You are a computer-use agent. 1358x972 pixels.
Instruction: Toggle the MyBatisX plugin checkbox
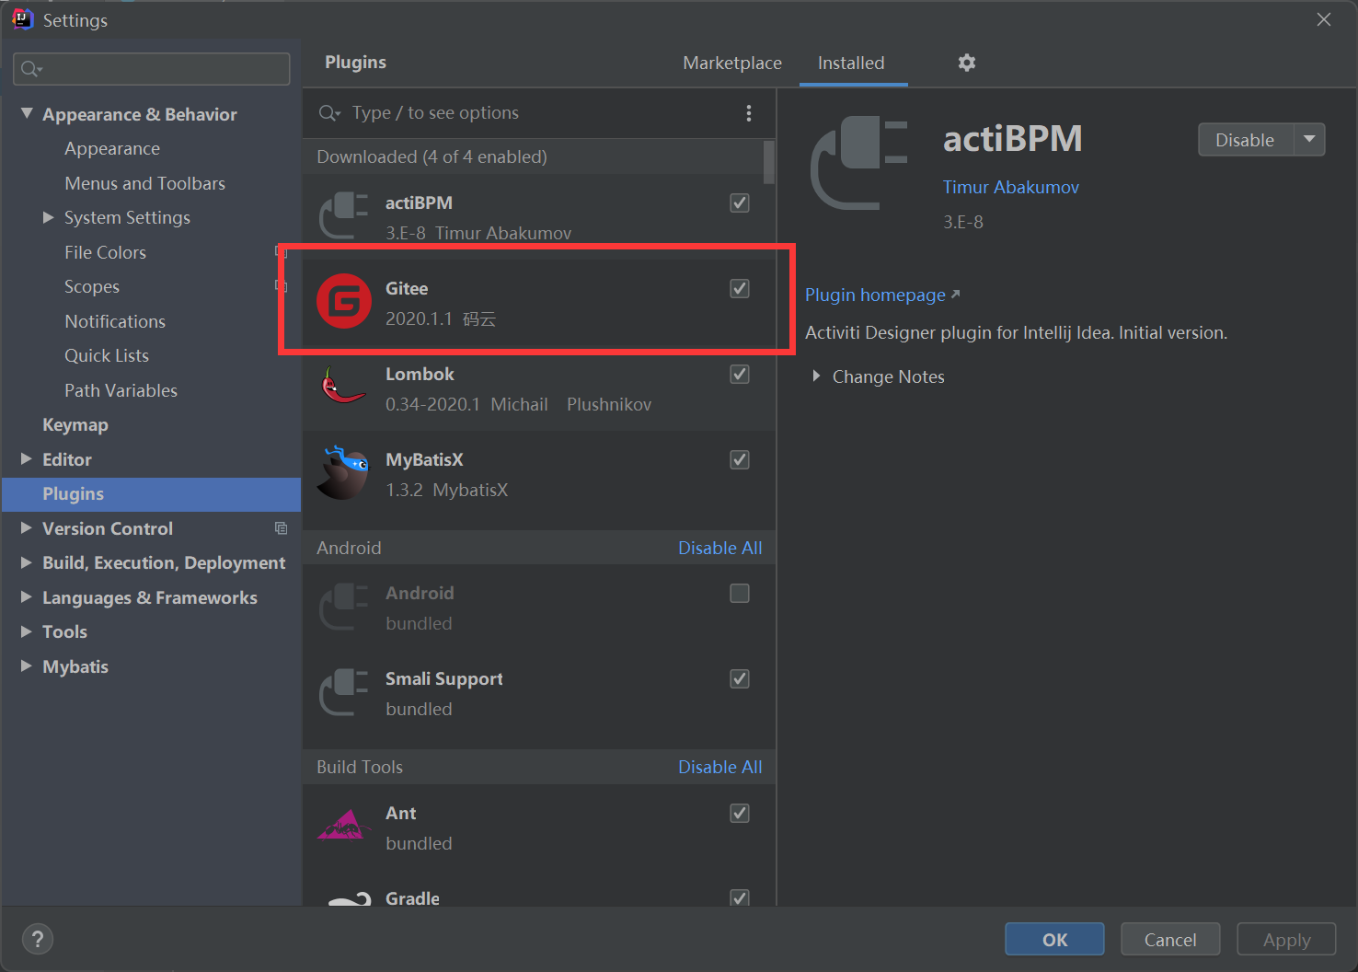(740, 459)
